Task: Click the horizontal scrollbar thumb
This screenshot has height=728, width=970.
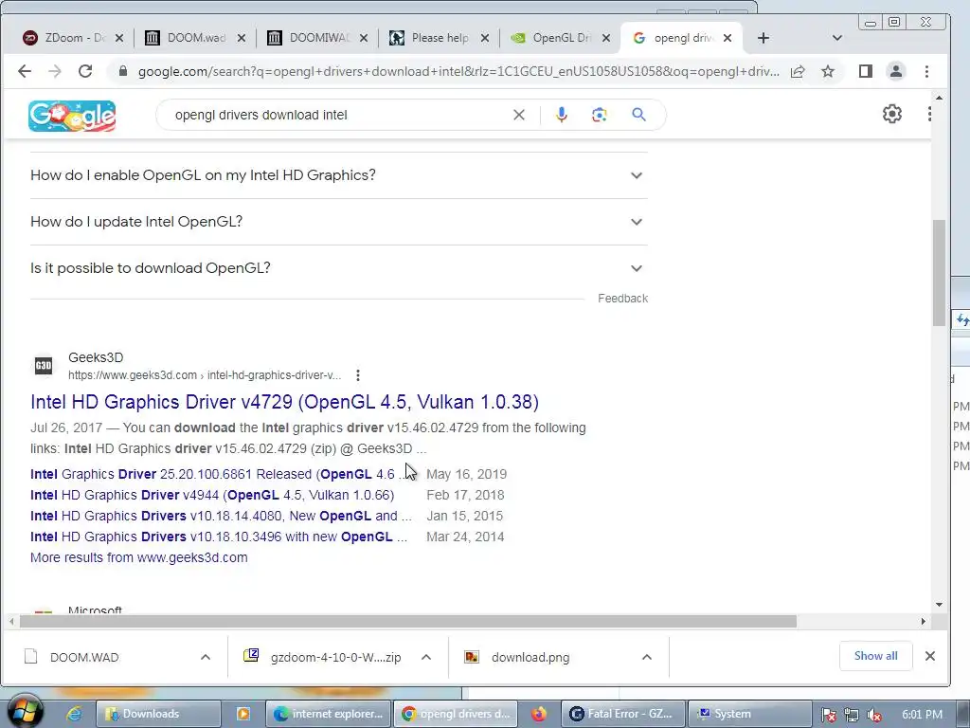Action: (x=408, y=621)
